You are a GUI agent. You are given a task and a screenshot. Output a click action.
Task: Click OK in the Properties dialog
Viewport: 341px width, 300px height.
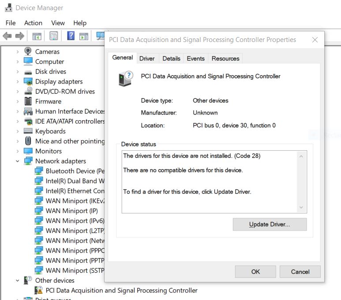click(x=255, y=272)
